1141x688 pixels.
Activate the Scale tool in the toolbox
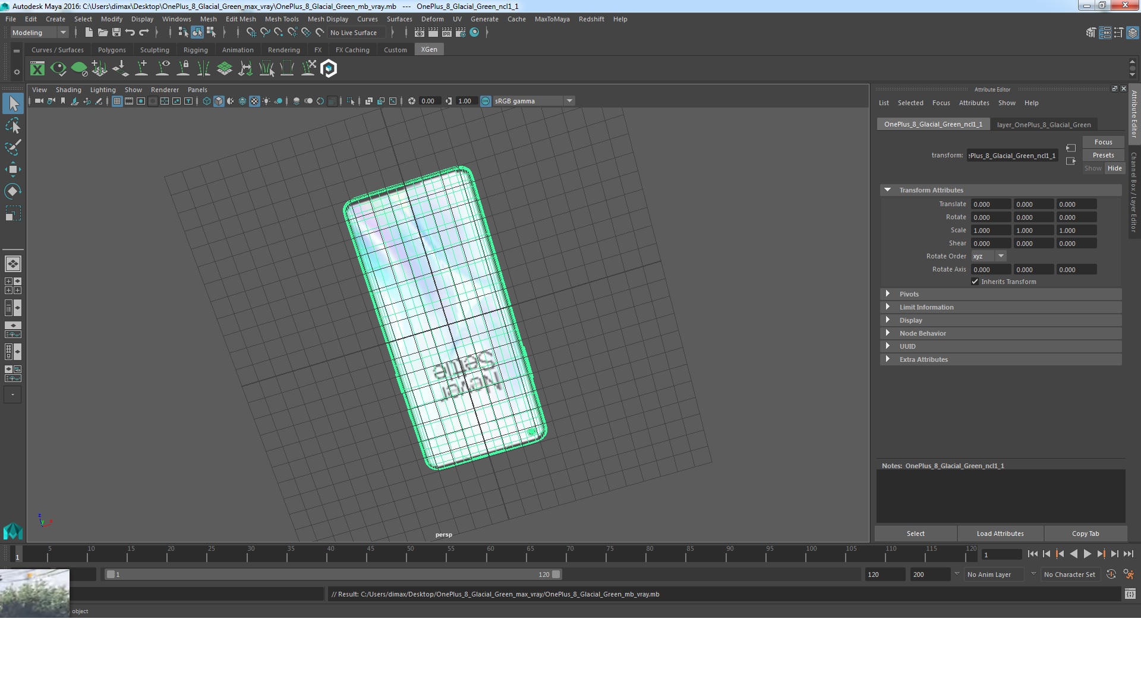12,213
